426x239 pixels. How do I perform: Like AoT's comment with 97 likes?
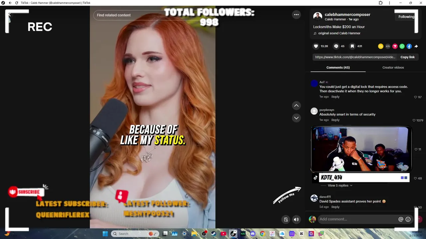click(415, 97)
